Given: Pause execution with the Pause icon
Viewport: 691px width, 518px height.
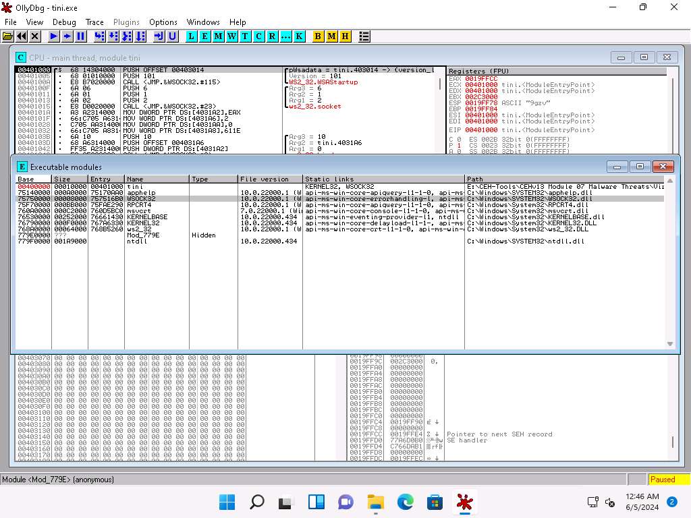Looking at the screenshot, I should point(80,36).
